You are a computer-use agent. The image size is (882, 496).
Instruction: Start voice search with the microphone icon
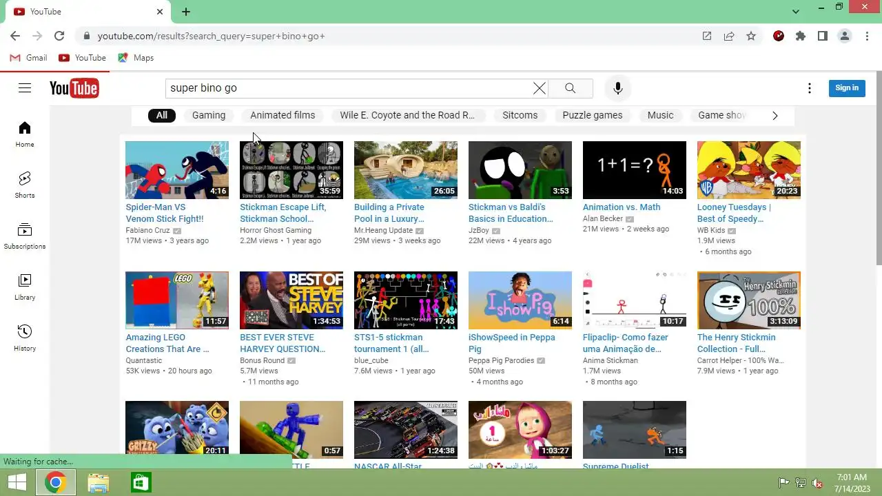tap(618, 88)
